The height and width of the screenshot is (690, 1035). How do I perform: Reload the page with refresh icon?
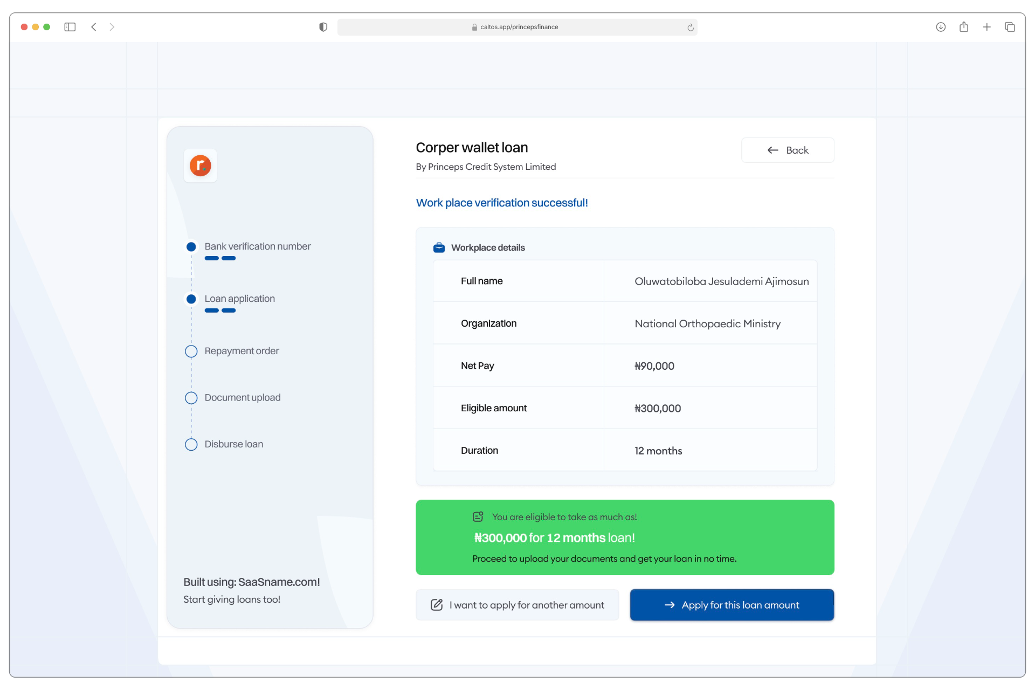pyautogui.click(x=690, y=27)
